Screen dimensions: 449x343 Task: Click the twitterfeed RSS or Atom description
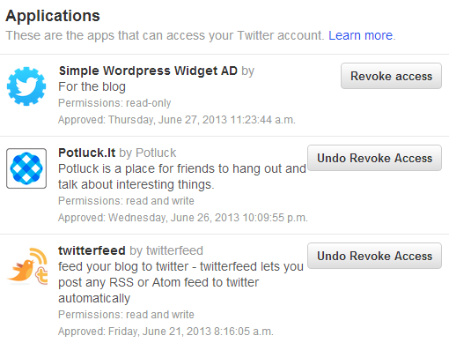pos(180,282)
